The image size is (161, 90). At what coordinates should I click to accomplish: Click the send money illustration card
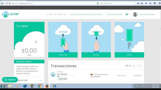click(x=129, y=37)
